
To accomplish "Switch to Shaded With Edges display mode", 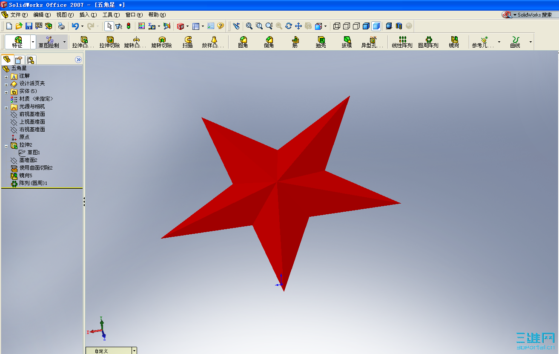I will pyautogui.click(x=366, y=26).
